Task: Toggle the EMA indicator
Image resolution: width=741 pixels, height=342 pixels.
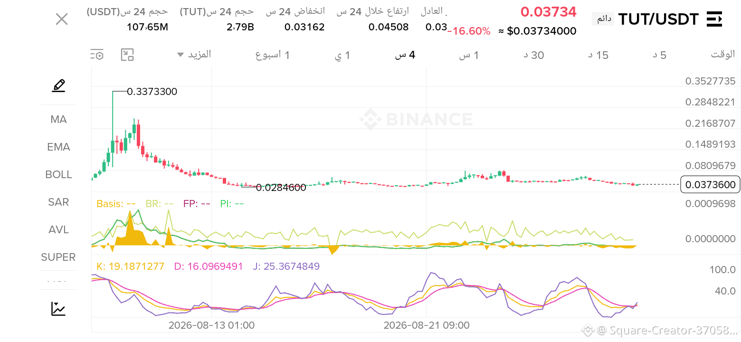Action: tap(58, 147)
